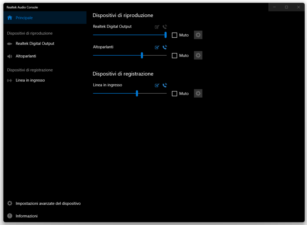Toggle Linea in ingresso default device icon
This screenshot has height=225, width=307.
[x=157, y=85]
